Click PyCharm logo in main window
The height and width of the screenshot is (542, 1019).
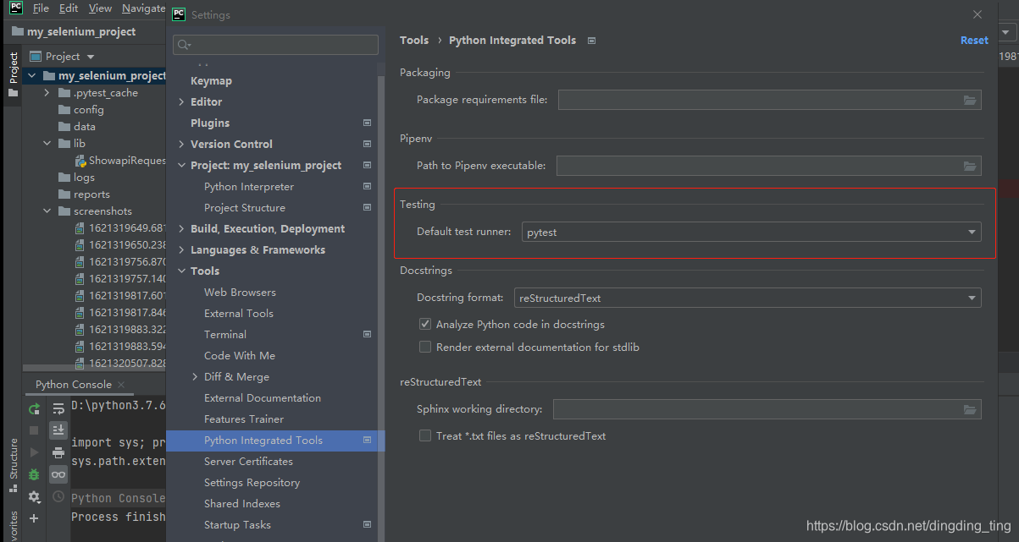16,8
